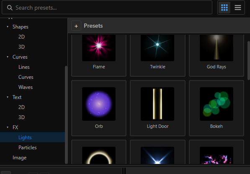This screenshot has width=250, height=174.
Task: Focus the Search presets field
Action: pos(107,8)
